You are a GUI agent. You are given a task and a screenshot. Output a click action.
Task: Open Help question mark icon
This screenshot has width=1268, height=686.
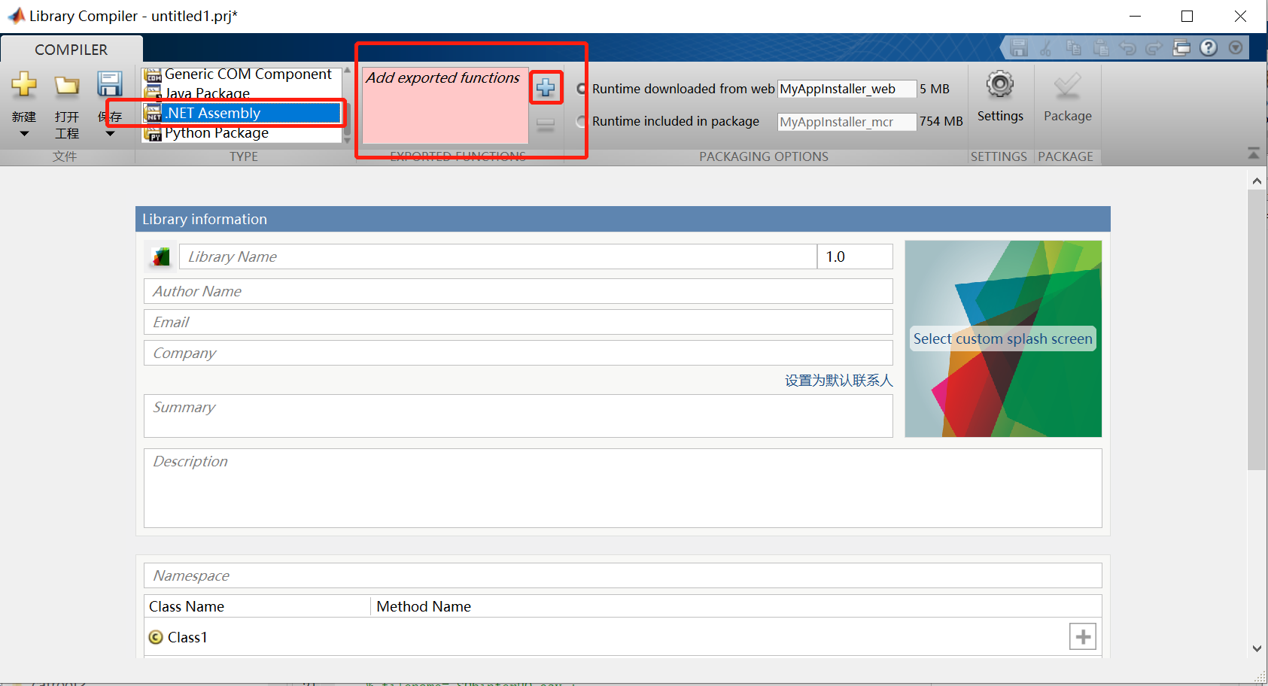point(1209,48)
